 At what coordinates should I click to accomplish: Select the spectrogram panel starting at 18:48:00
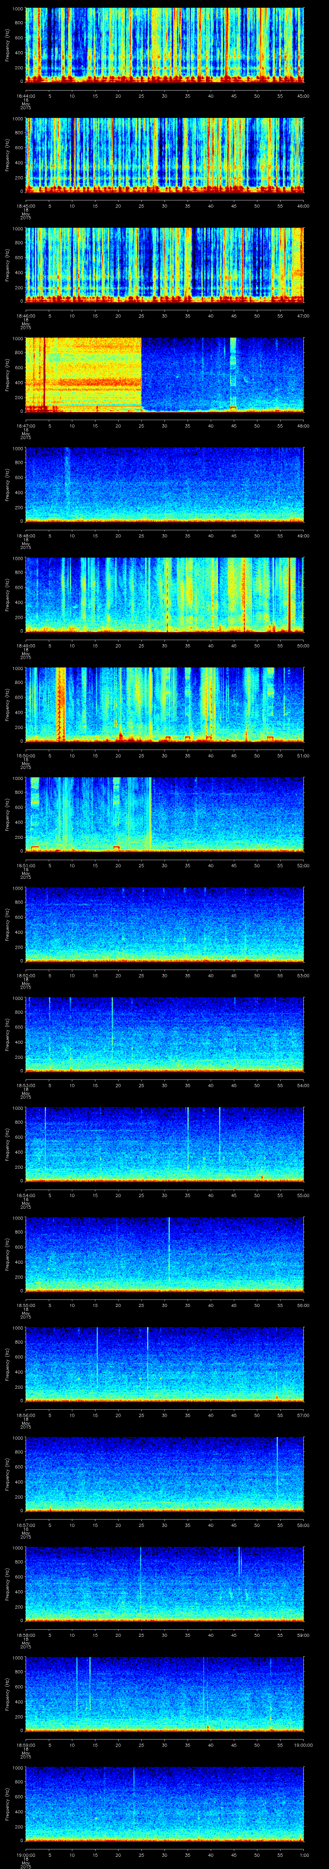(x=165, y=485)
